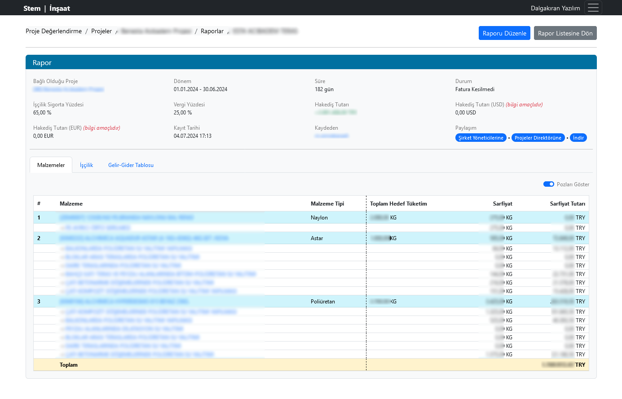The height and width of the screenshot is (399, 622).
Task: Switch to the İşçilik tab
Action: (86, 165)
